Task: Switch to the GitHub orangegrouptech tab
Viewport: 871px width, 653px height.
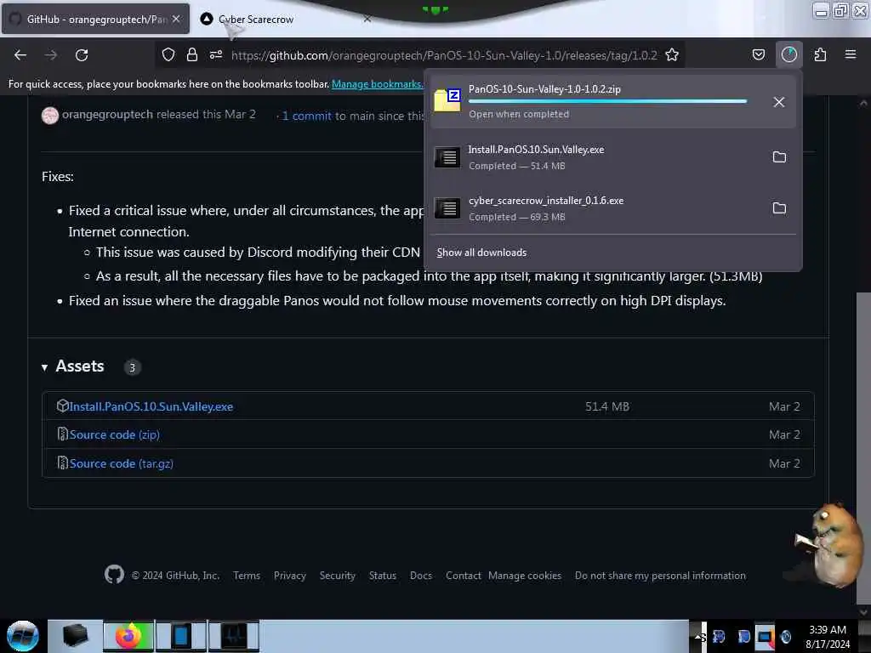Action: 95,20
